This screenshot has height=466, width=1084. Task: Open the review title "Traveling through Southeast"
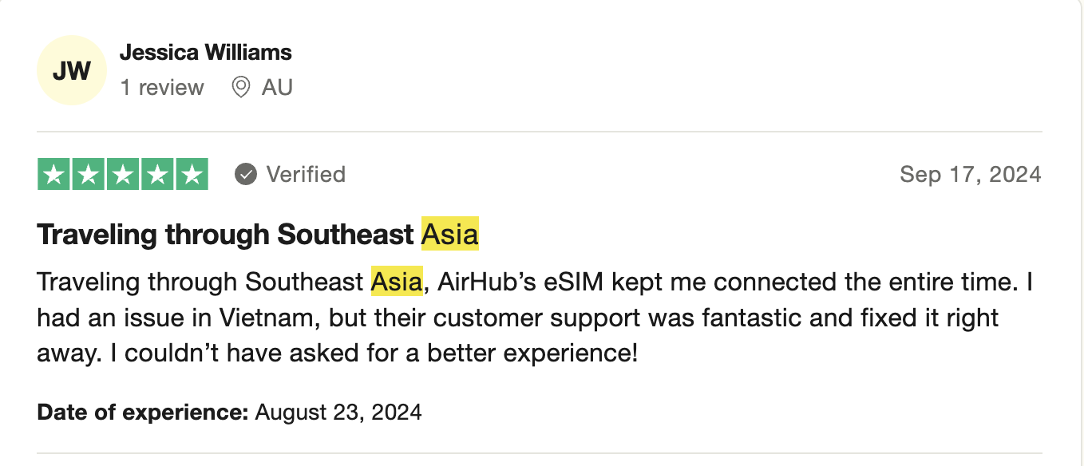pyautogui.click(x=226, y=234)
